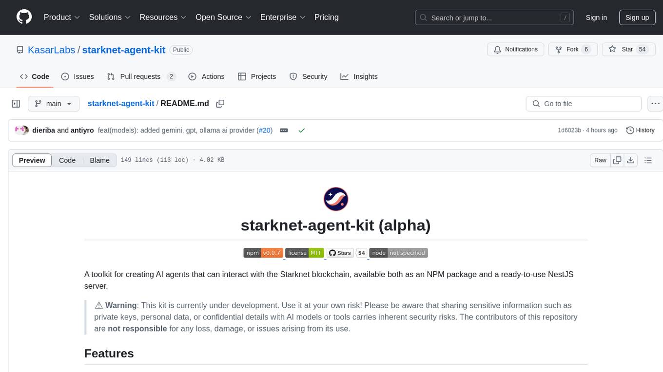Image resolution: width=663 pixels, height=372 pixels.
Task: Open the main branch dropdown
Action: pos(54,104)
